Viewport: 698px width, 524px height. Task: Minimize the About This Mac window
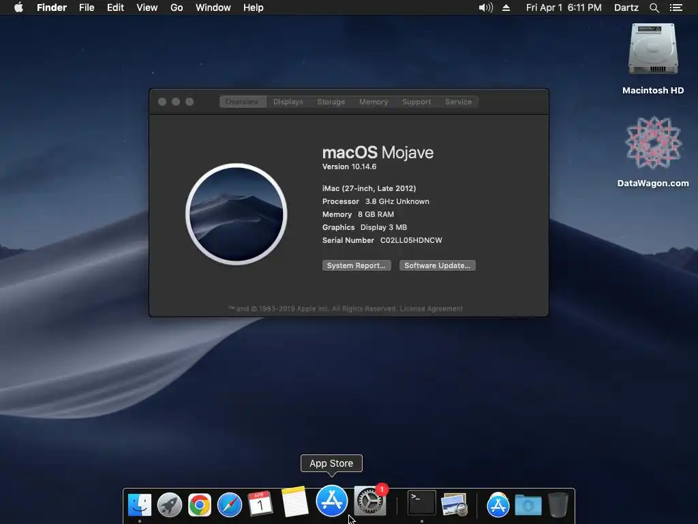coord(176,102)
